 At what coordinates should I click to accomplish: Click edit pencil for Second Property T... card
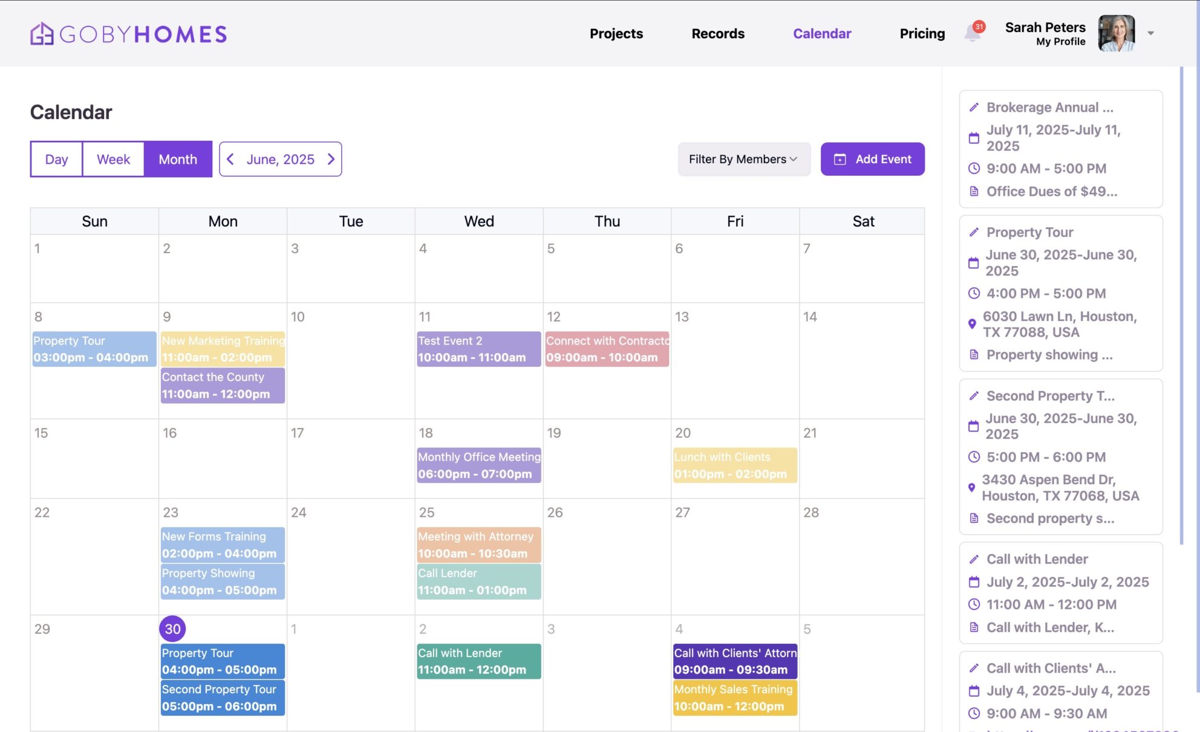coord(974,396)
